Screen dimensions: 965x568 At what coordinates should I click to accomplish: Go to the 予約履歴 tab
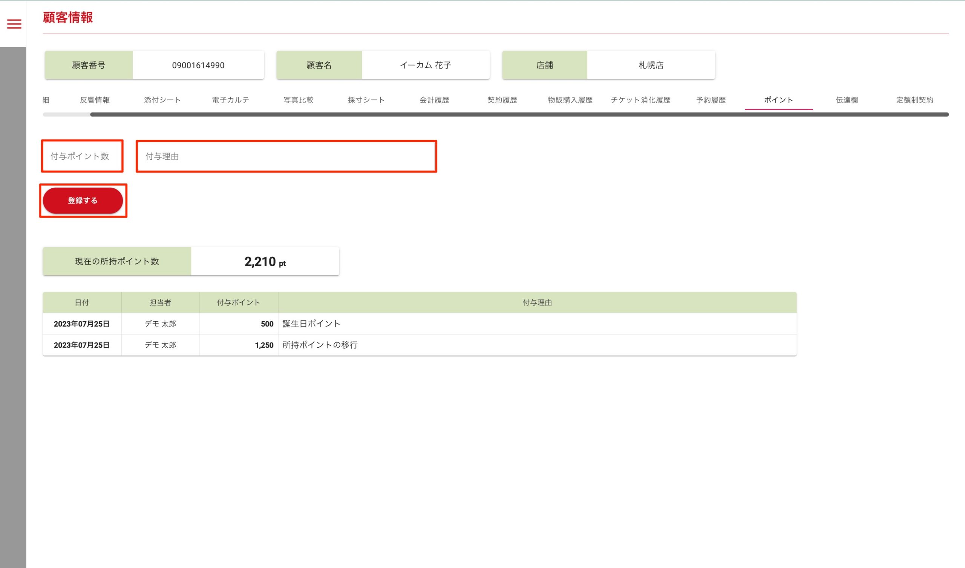coord(711,100)
